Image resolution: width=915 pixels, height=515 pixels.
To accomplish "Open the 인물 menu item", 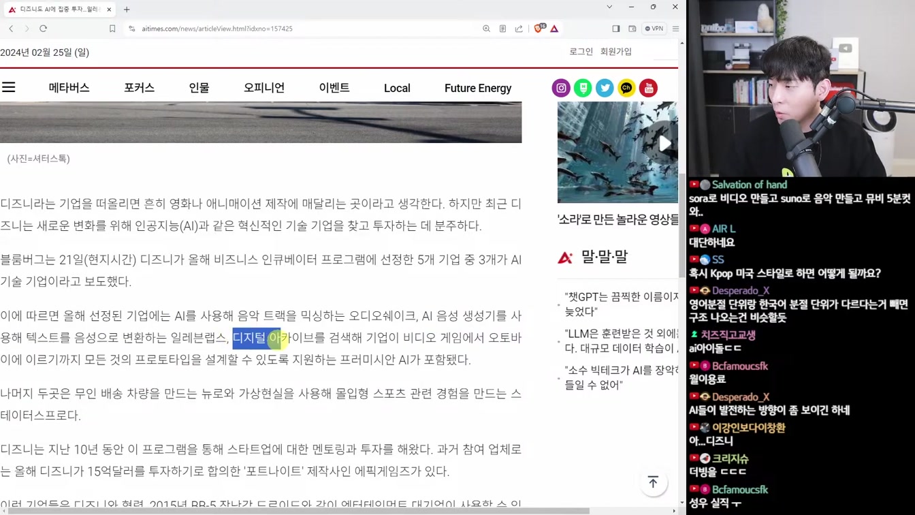I will coord(199,88).
